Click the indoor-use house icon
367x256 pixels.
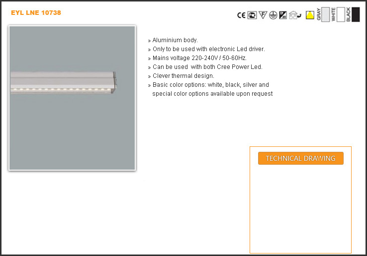click(295, 15)
